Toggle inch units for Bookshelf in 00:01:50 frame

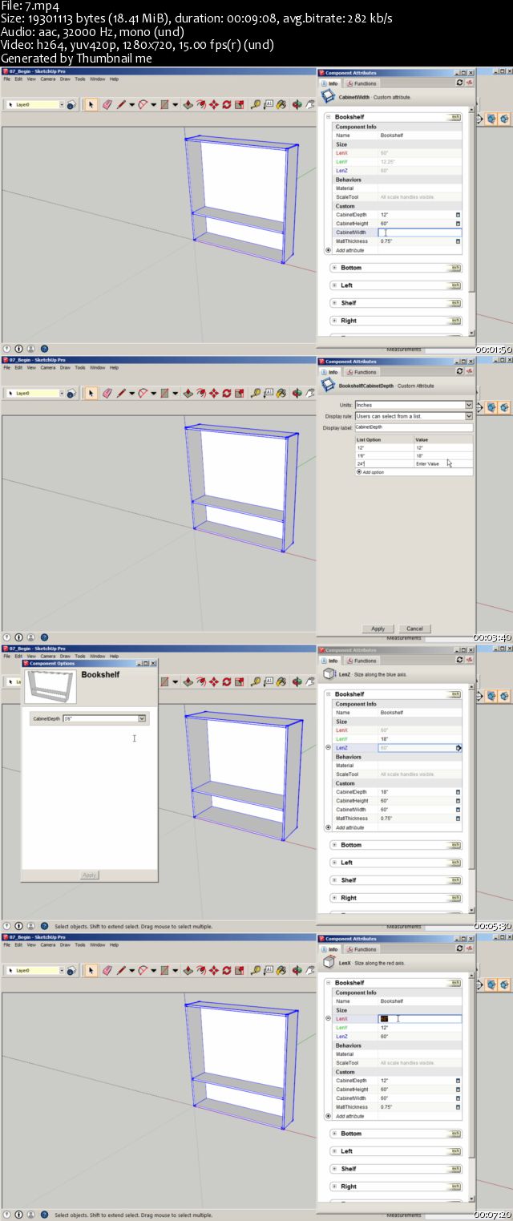[x=455, y=117]
